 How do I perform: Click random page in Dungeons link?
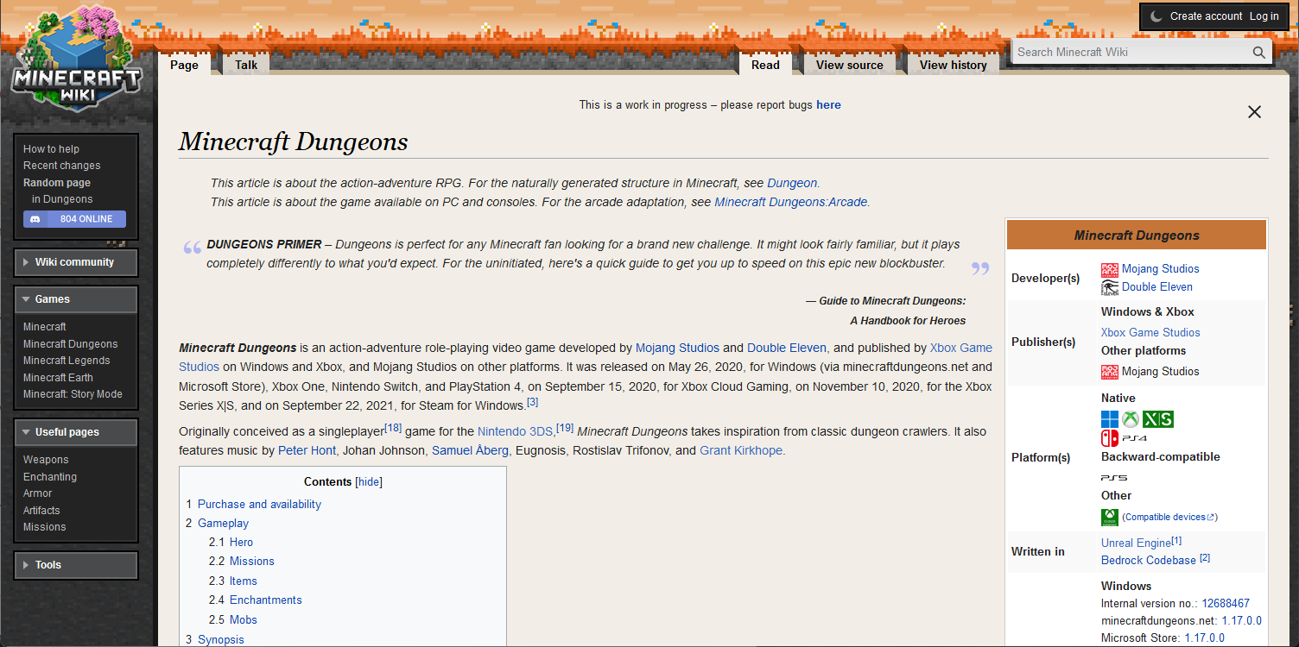[x=62, y=199]
